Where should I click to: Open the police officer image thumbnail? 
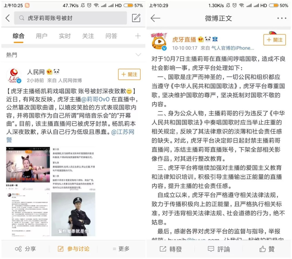pyautogui.click(x=73, y=214)
